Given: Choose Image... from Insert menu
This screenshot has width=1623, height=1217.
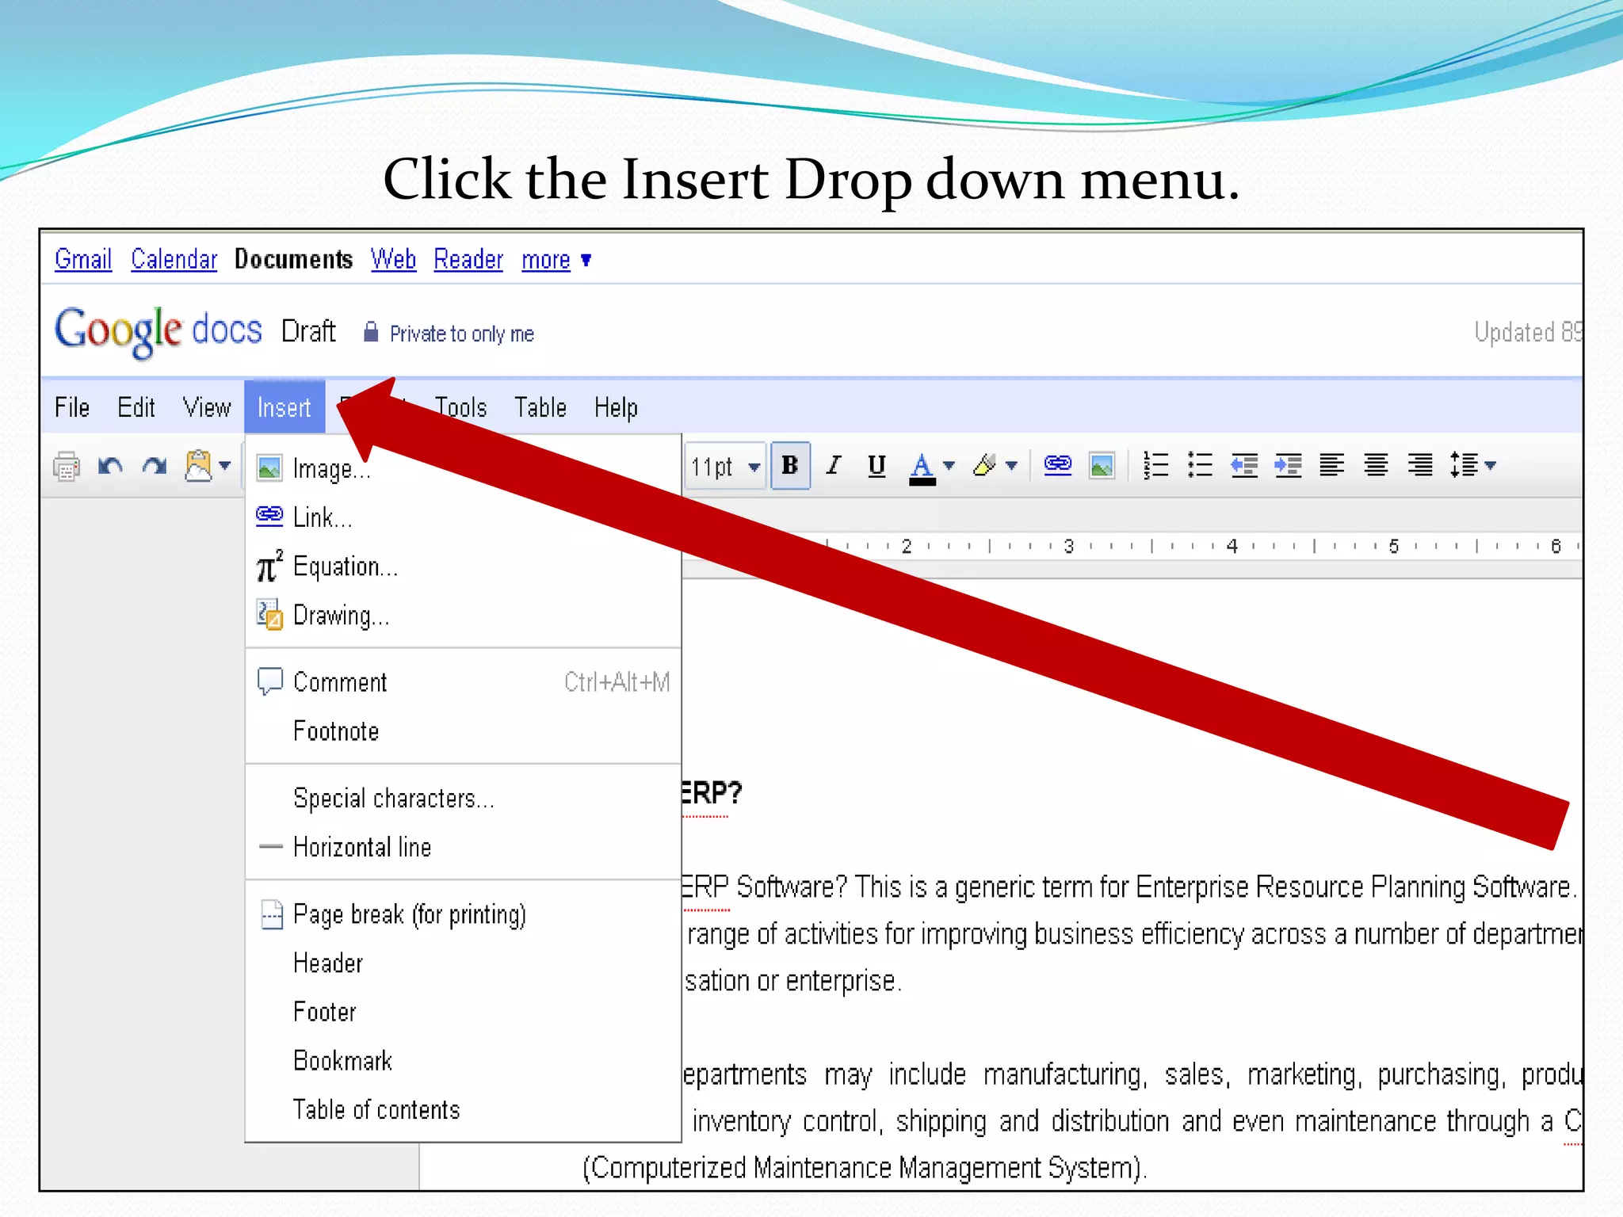Looking at the screenshot, I should [x=464, y=468].
